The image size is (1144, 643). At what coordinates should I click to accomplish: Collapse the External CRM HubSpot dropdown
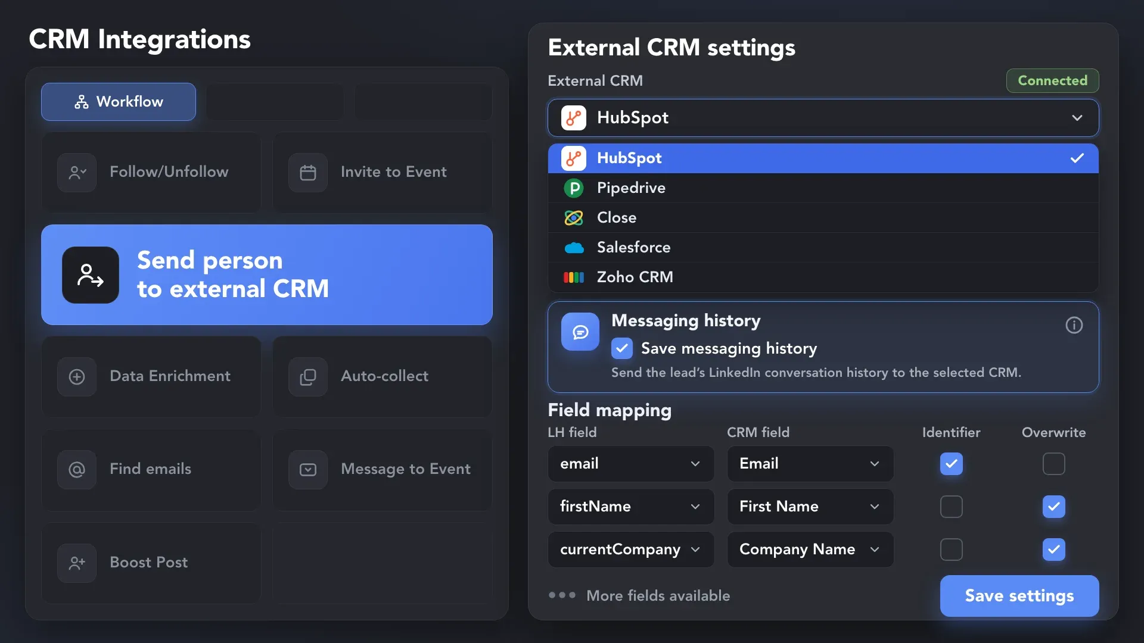(823, 118)
